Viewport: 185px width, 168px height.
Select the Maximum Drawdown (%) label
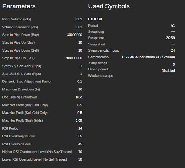pyautogui.click(x=21, y=90)
